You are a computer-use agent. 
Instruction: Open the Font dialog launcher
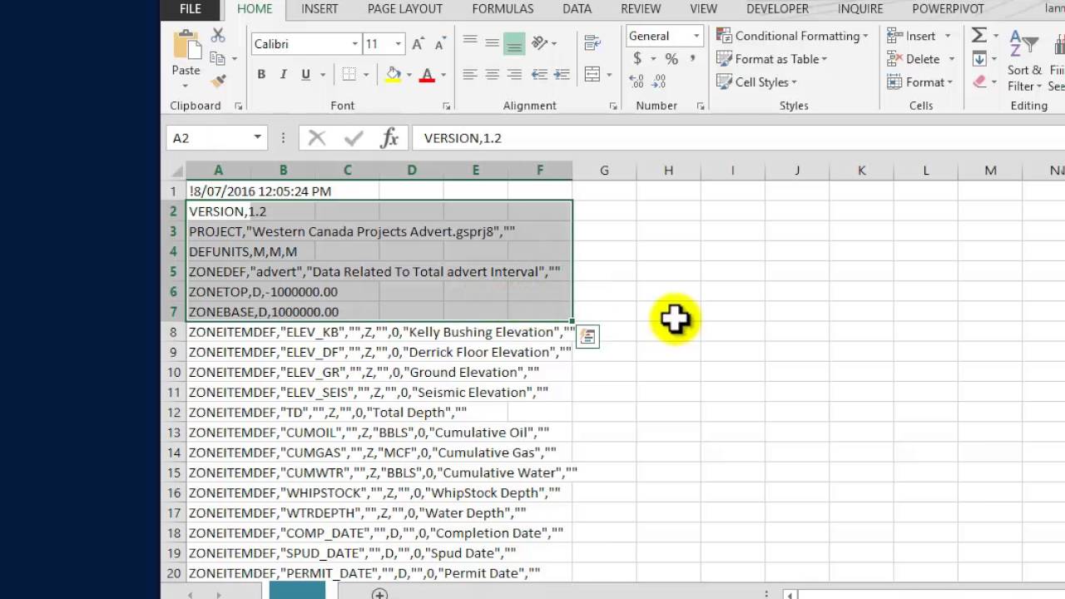tap(447, 106)
